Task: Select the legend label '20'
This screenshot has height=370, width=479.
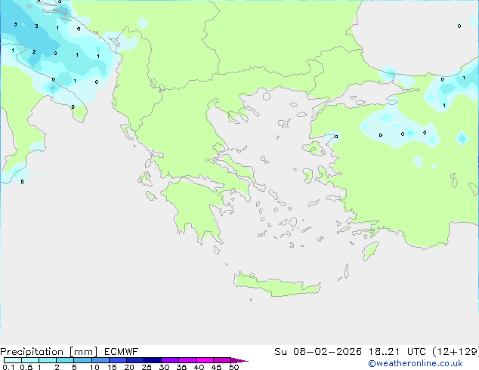Action: point(129,367)
